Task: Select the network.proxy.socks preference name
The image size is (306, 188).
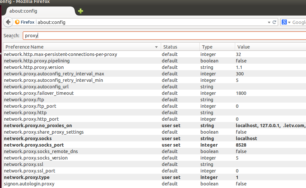Action: pos(28,138)
